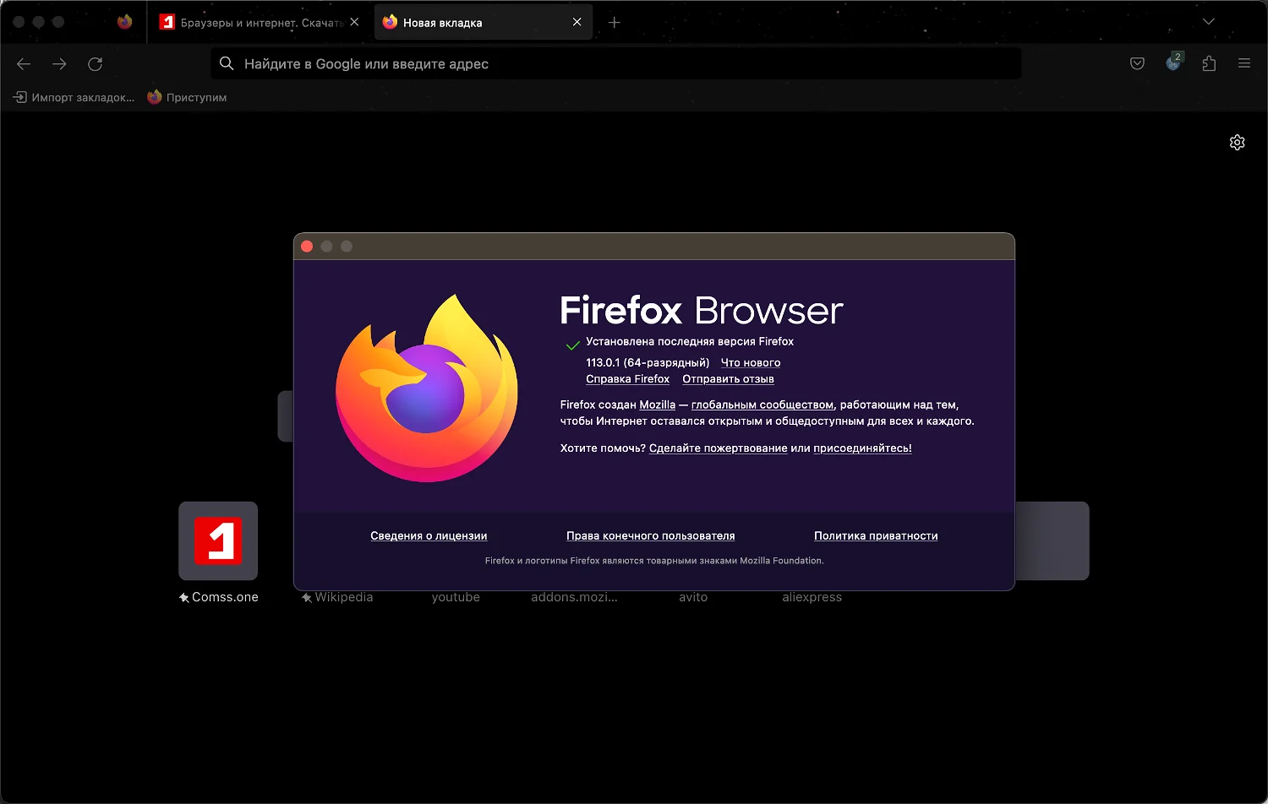Open the Extensions puzzle icon

tap(1209, 64)
